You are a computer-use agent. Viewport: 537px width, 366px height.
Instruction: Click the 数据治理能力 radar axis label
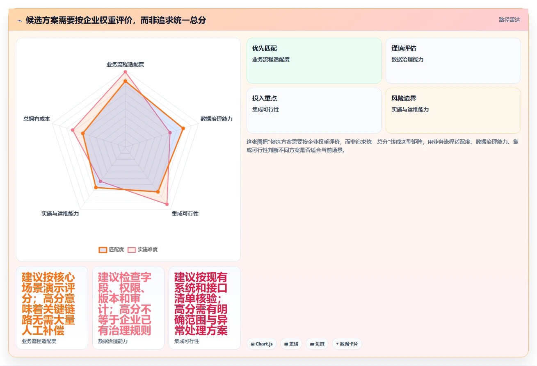pos(217,119)
